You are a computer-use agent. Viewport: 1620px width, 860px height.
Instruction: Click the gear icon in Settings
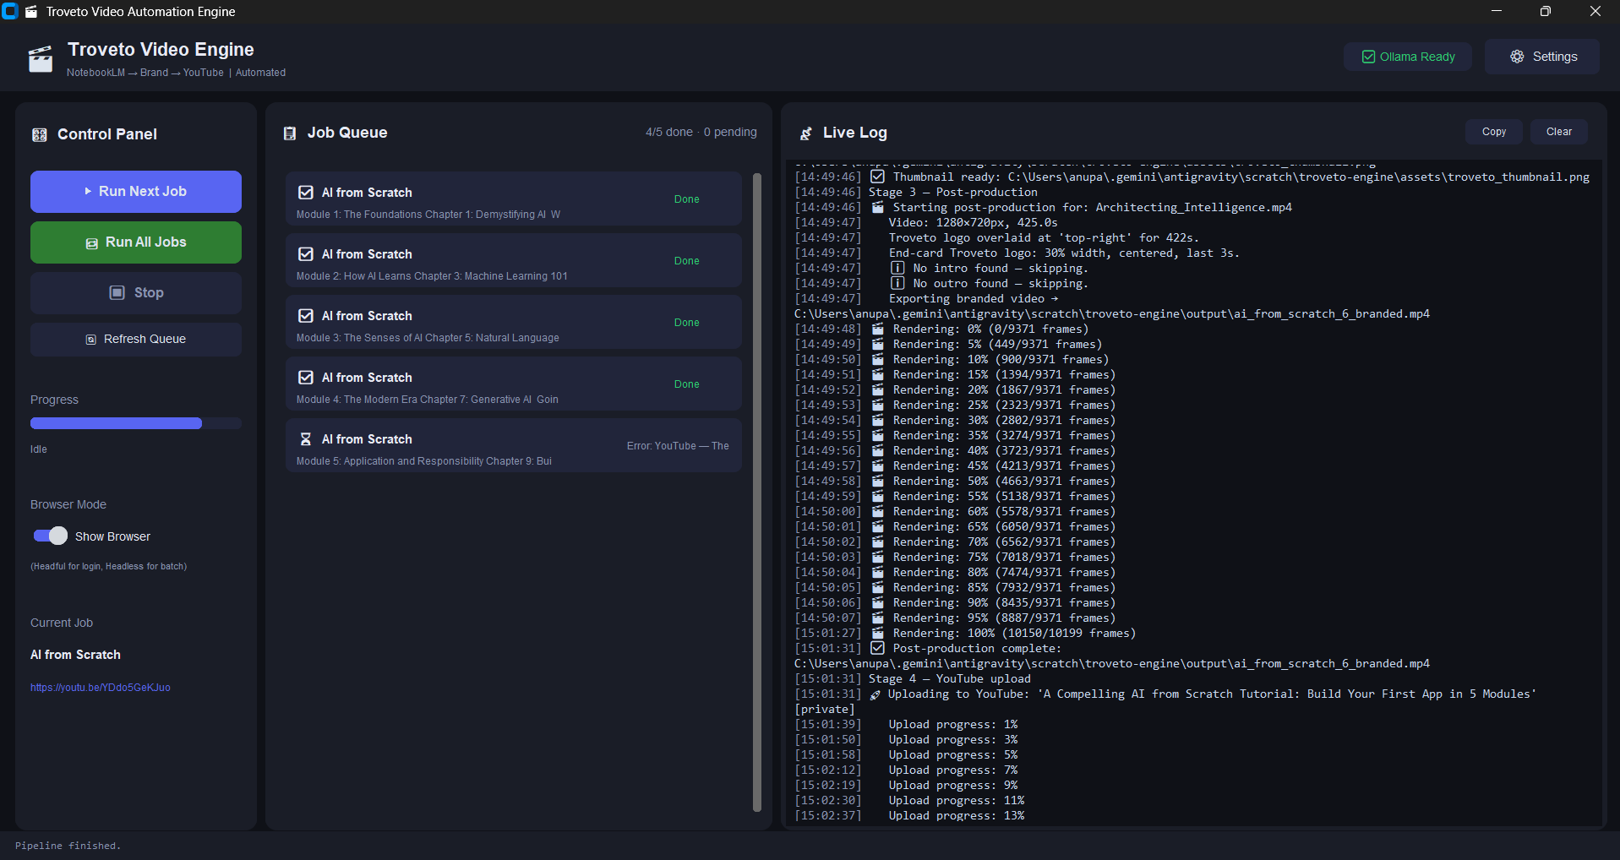[1517, 57]
